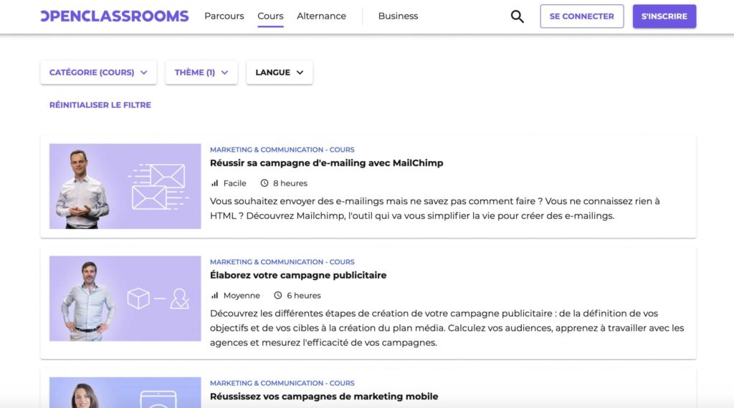Click the OpenClassrooms logo
Image resolution: width=734 pixels, height=408 pixels.
(x=115, y=16)
